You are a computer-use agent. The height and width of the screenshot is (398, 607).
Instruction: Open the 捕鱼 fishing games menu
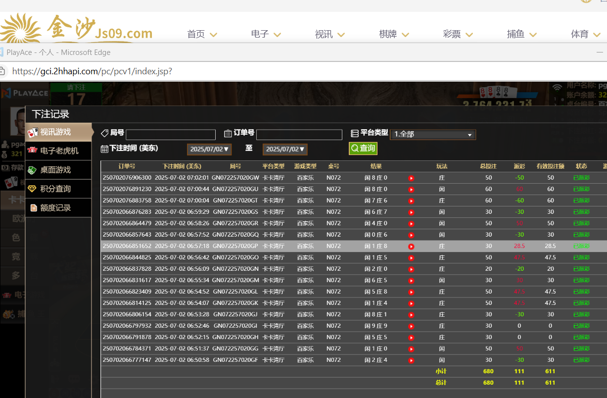tap(521, 34)
